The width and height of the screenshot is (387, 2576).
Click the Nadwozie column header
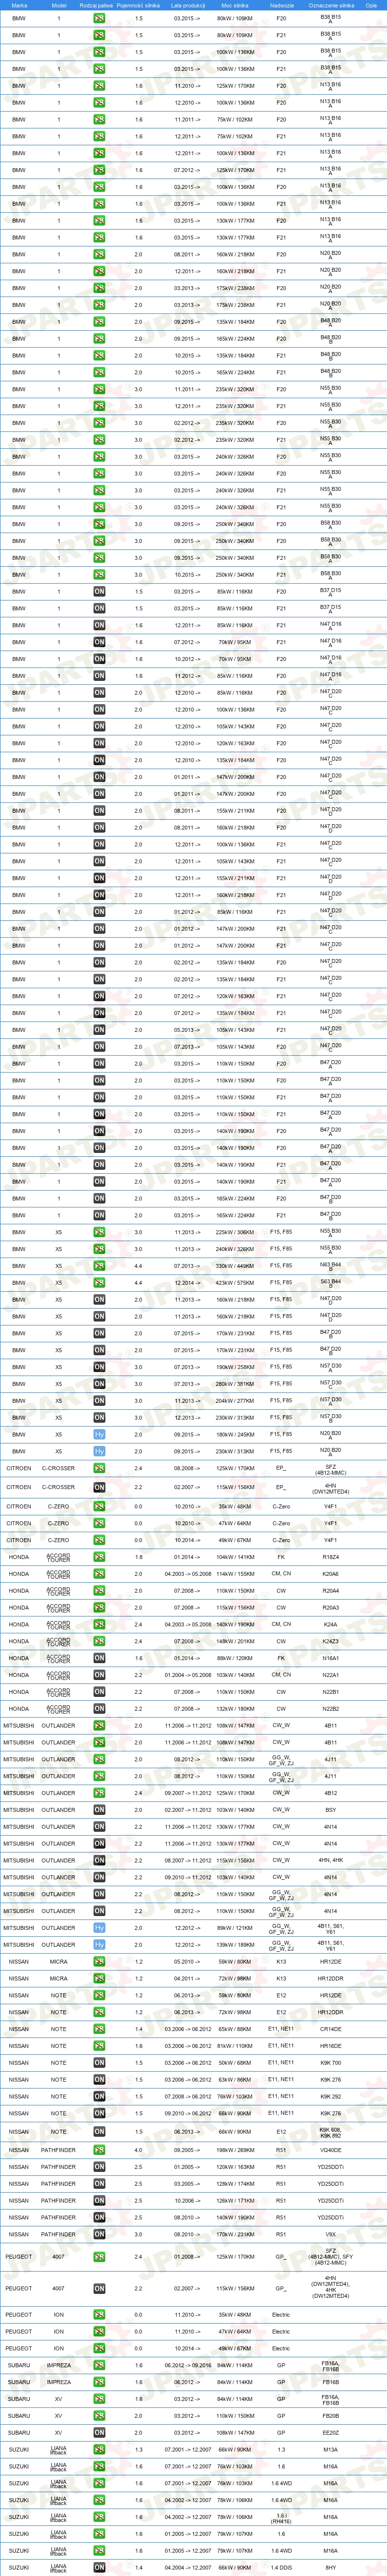click(x=281, y=5)
